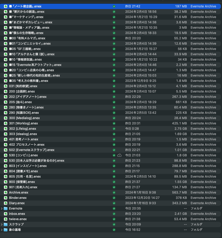222x238 pixels.
Task: Select ■01「コンビニエッセイ」.enex
Action: (30, 44)
